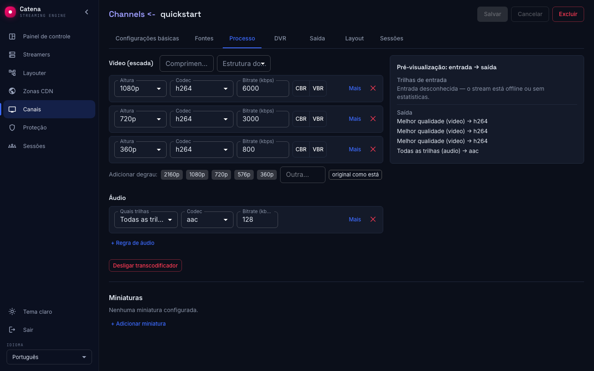The image size is (594, 371).
Task: Open the Altura dropdown showing 360p
Action: pos(140,149)
